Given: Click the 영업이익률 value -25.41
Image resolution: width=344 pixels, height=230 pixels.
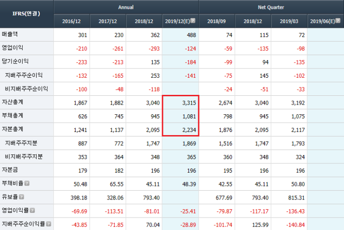Looking at the screenshot, I should [188, 211].
